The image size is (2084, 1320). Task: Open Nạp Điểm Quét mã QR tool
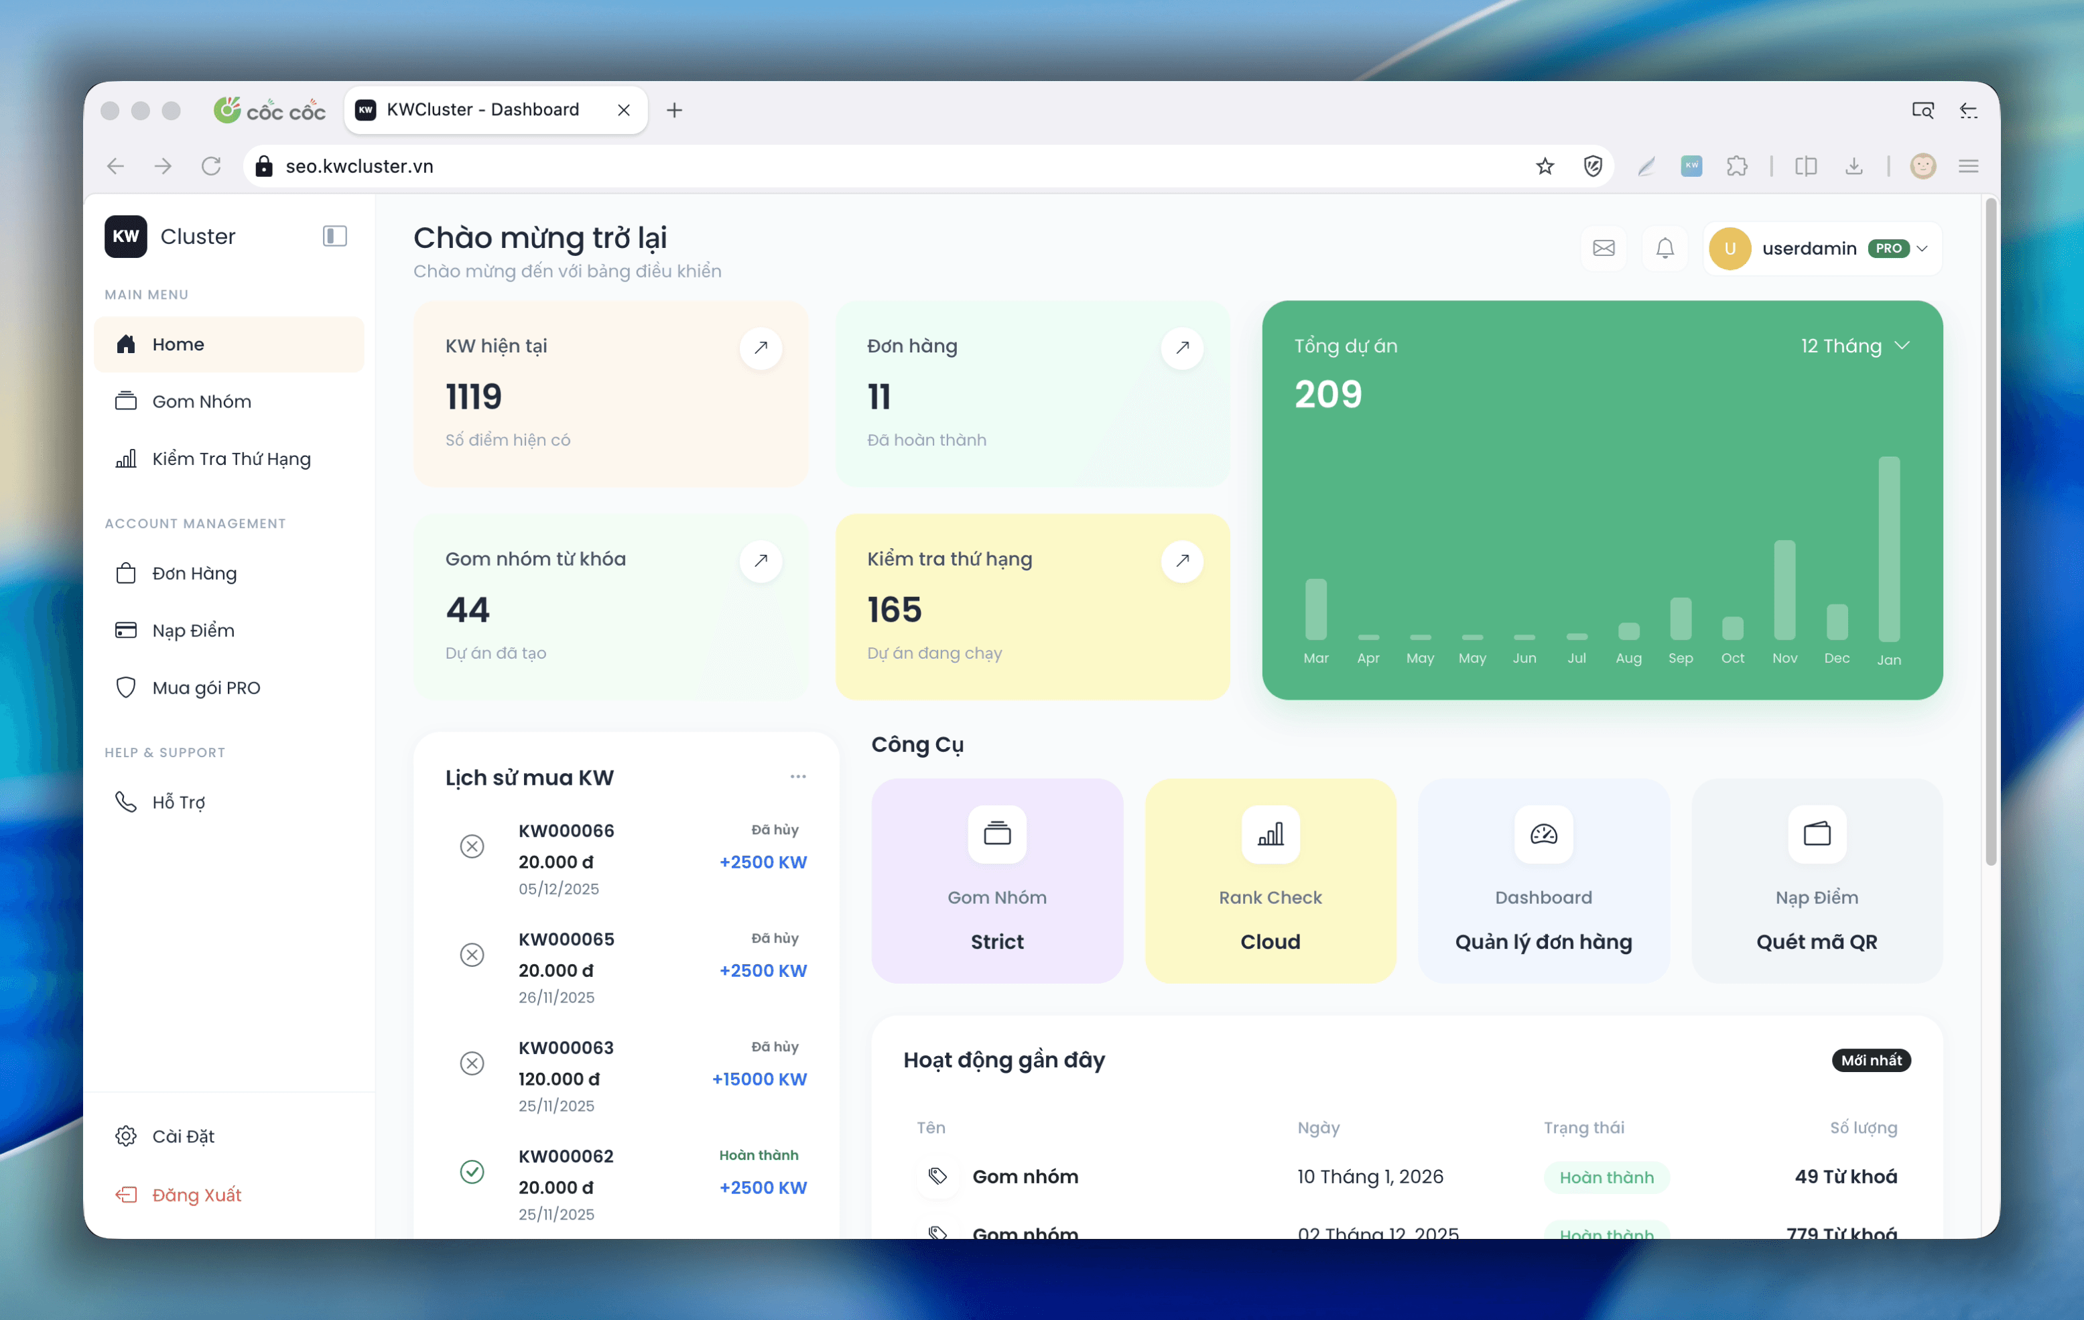[x=1816, y=881]
